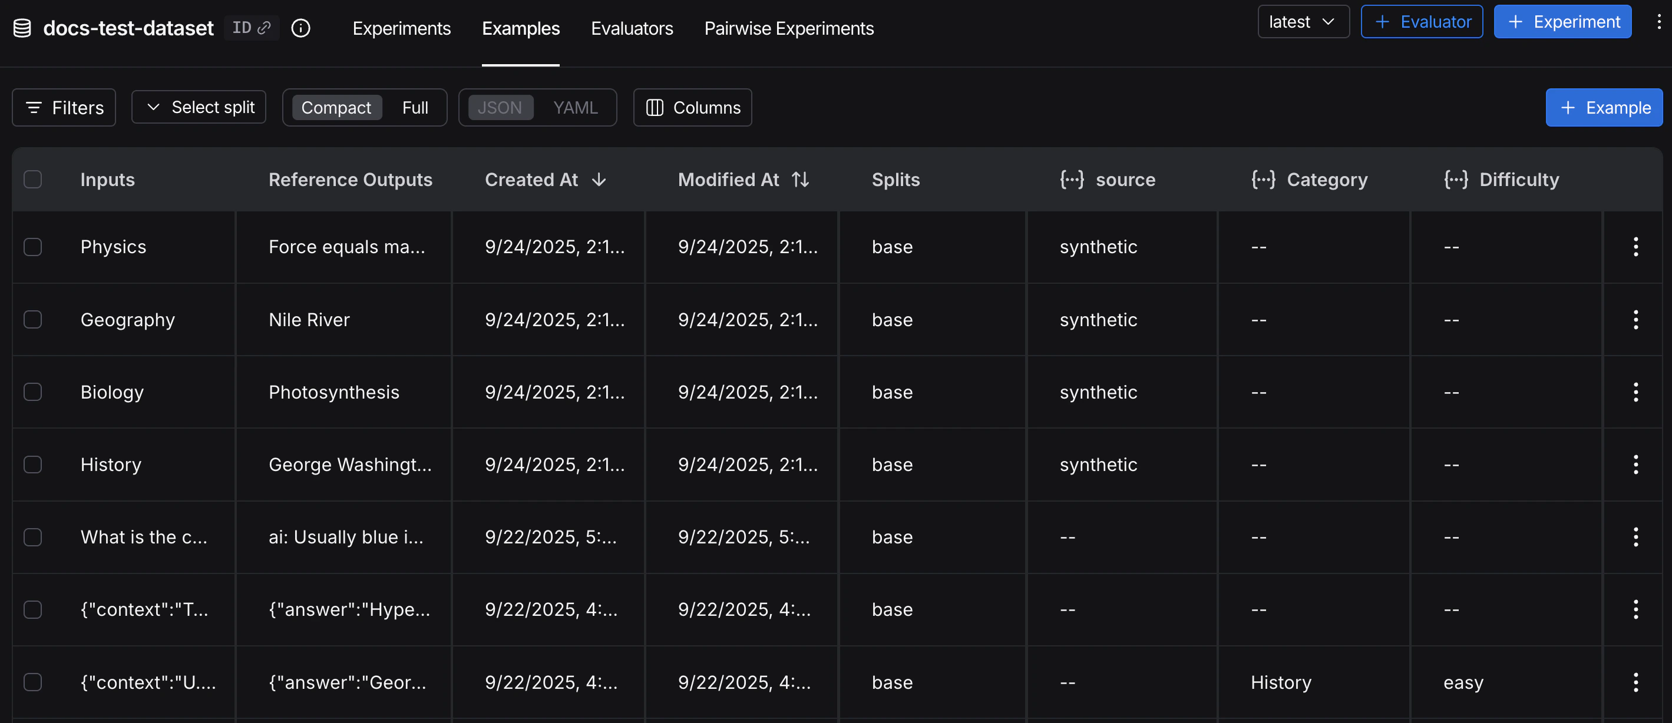Go to the Pairwise Experiments tab

coord(789,28)
